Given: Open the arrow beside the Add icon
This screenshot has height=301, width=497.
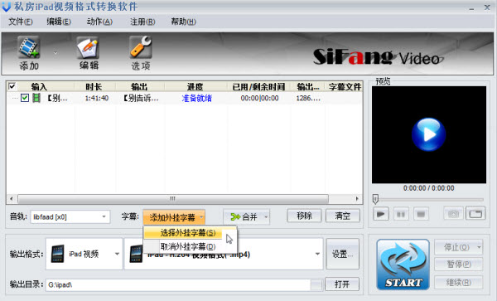Looking at the screenshot, I should pyautogui.click(x=55, y=52).
